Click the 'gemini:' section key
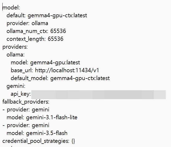Screen dimensions: 171x147 coord(16,86)
